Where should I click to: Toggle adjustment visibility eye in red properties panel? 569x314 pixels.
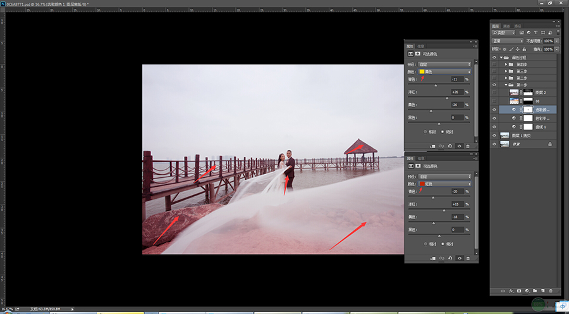point(459,258)
